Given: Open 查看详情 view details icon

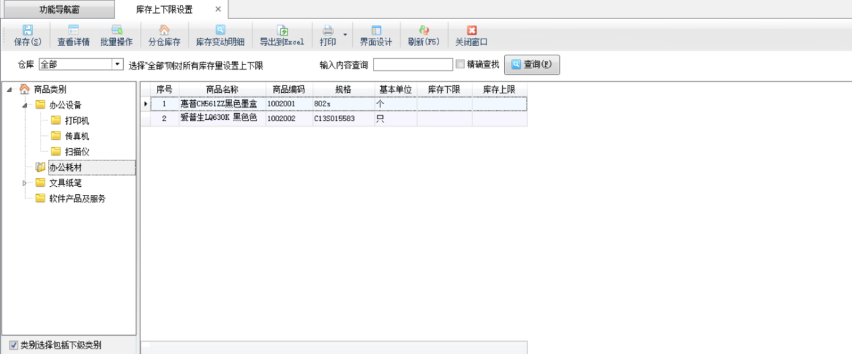Looking at the screenshot, I should [73, 30].
